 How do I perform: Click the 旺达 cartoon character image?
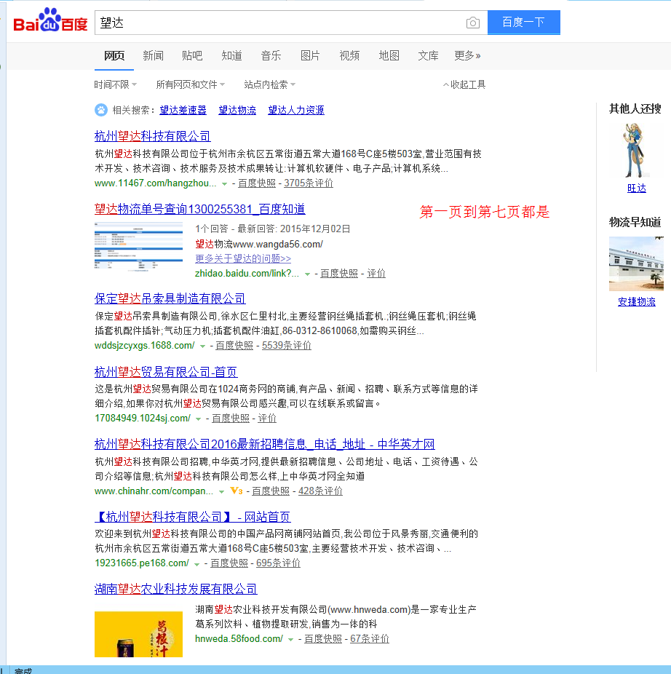pos(636,150)
